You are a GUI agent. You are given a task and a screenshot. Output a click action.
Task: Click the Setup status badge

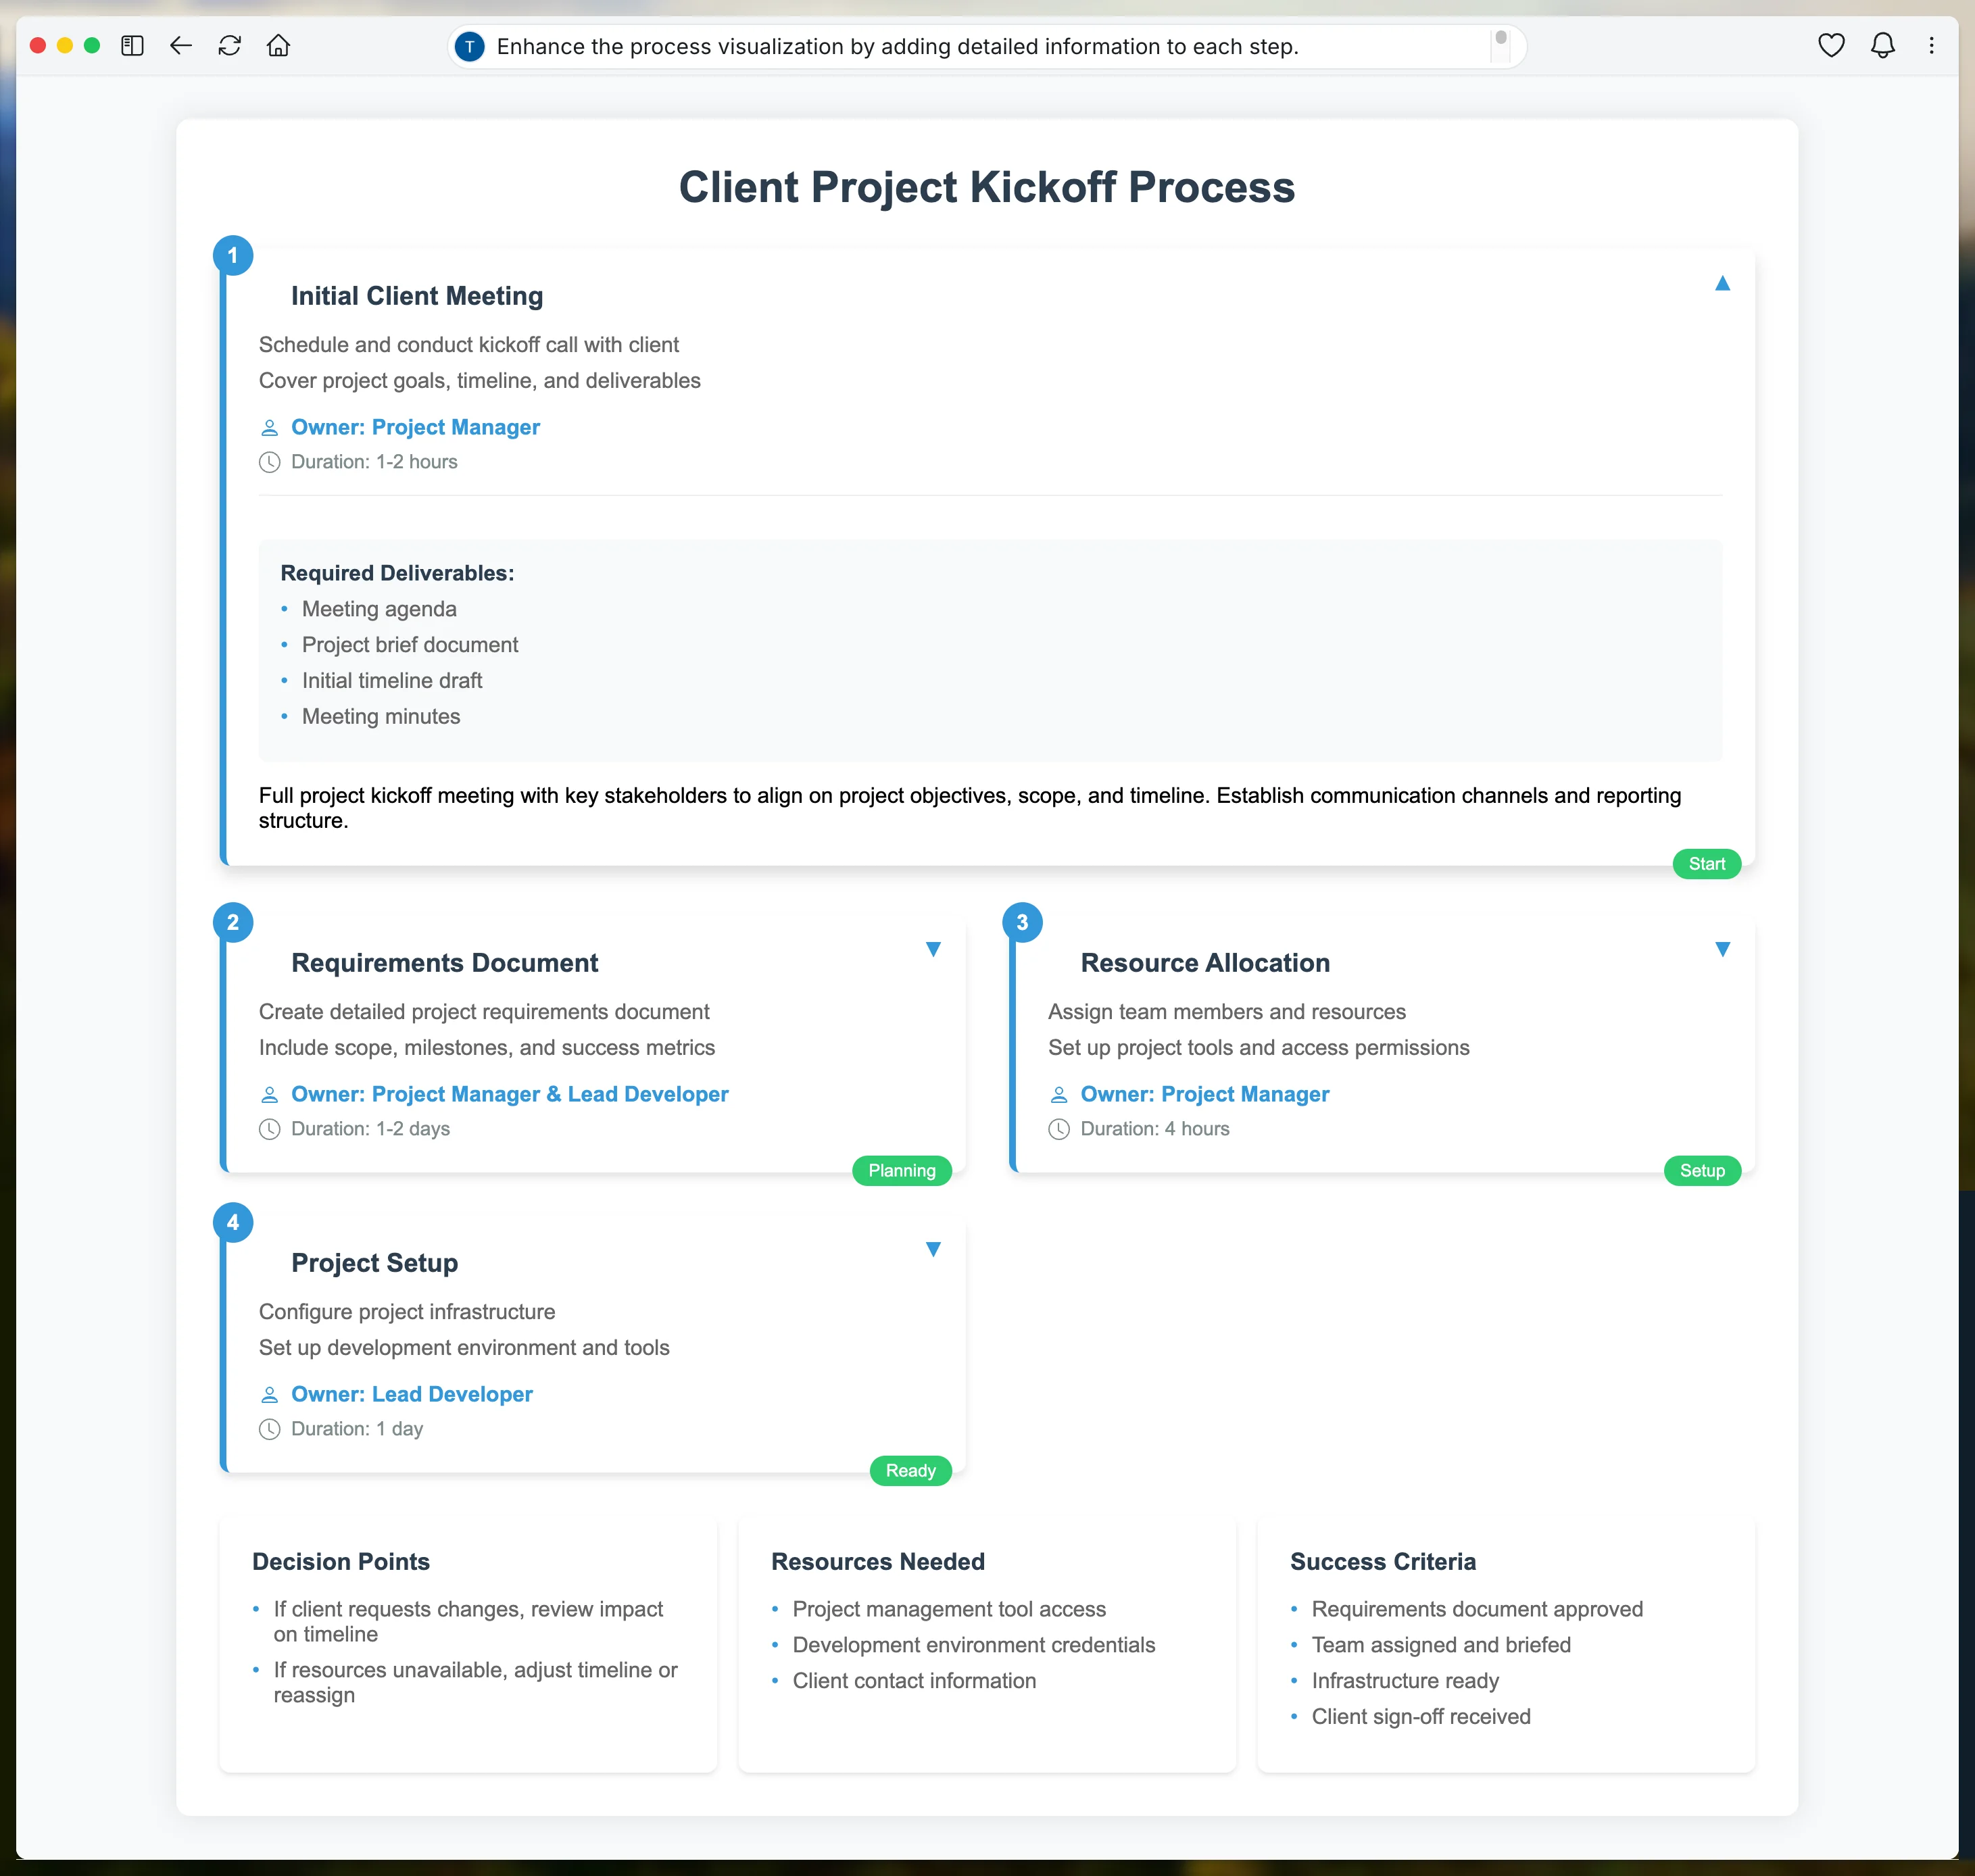click(x=1701, y=1171)
